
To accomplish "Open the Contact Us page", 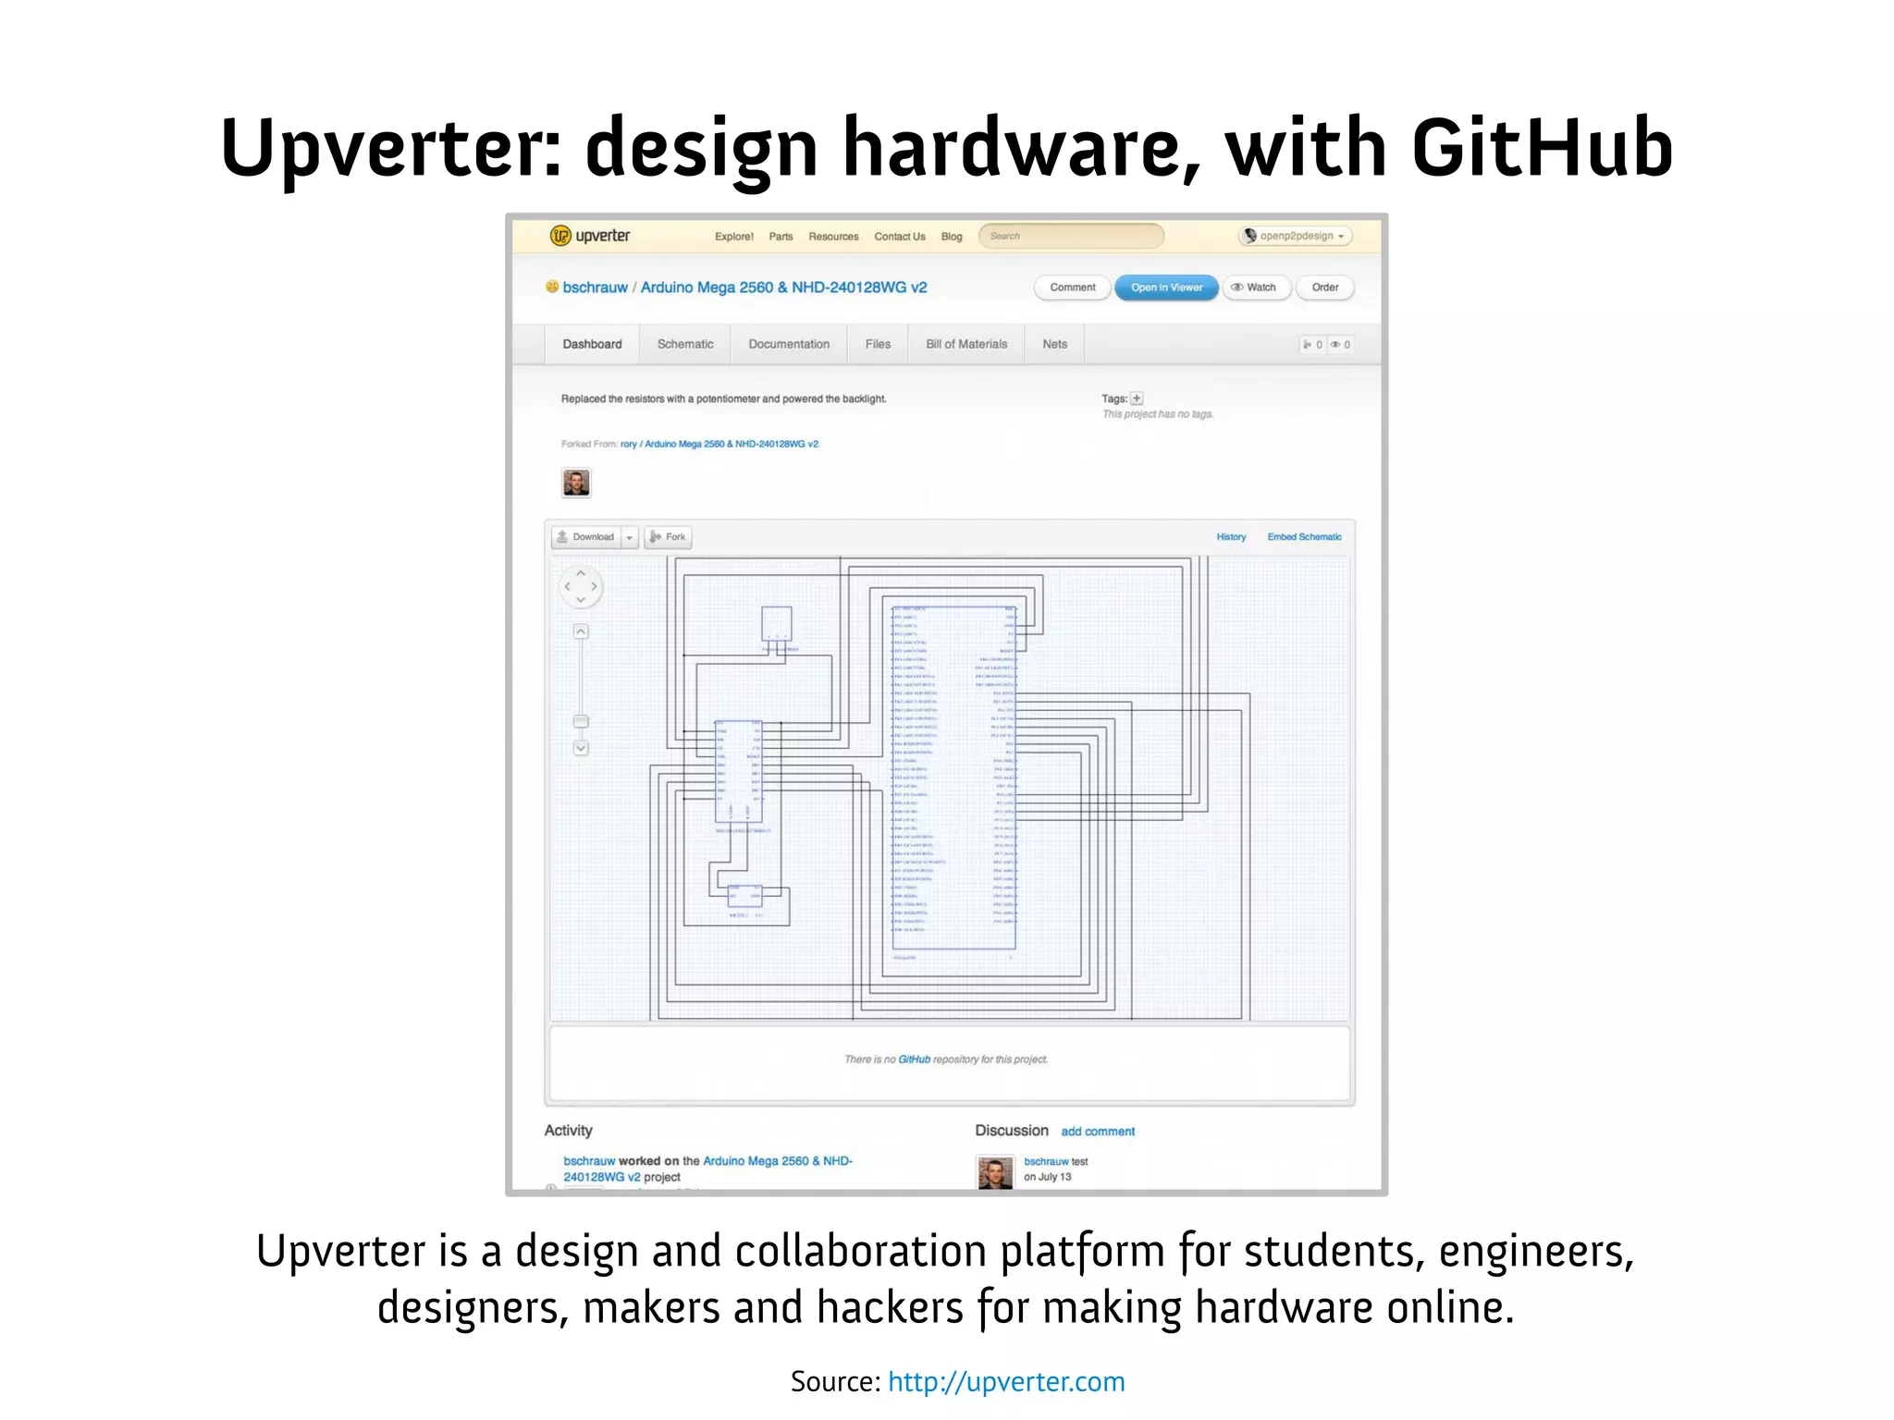I will [900, 237].
